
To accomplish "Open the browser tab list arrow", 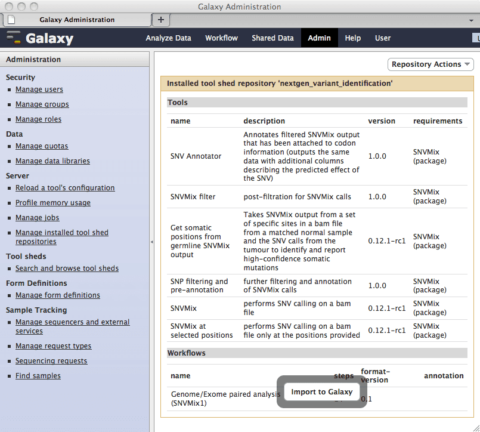I will click(x=471, y=20).
